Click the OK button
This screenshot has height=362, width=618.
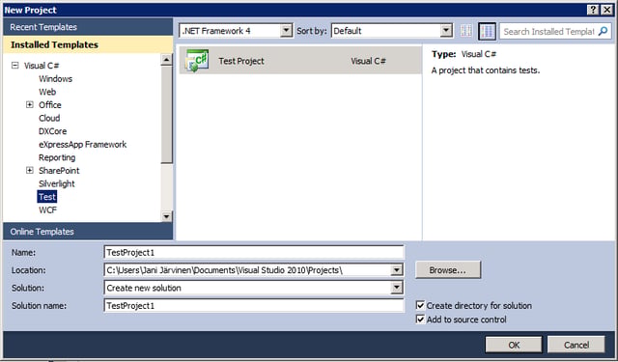click(514, 345)
